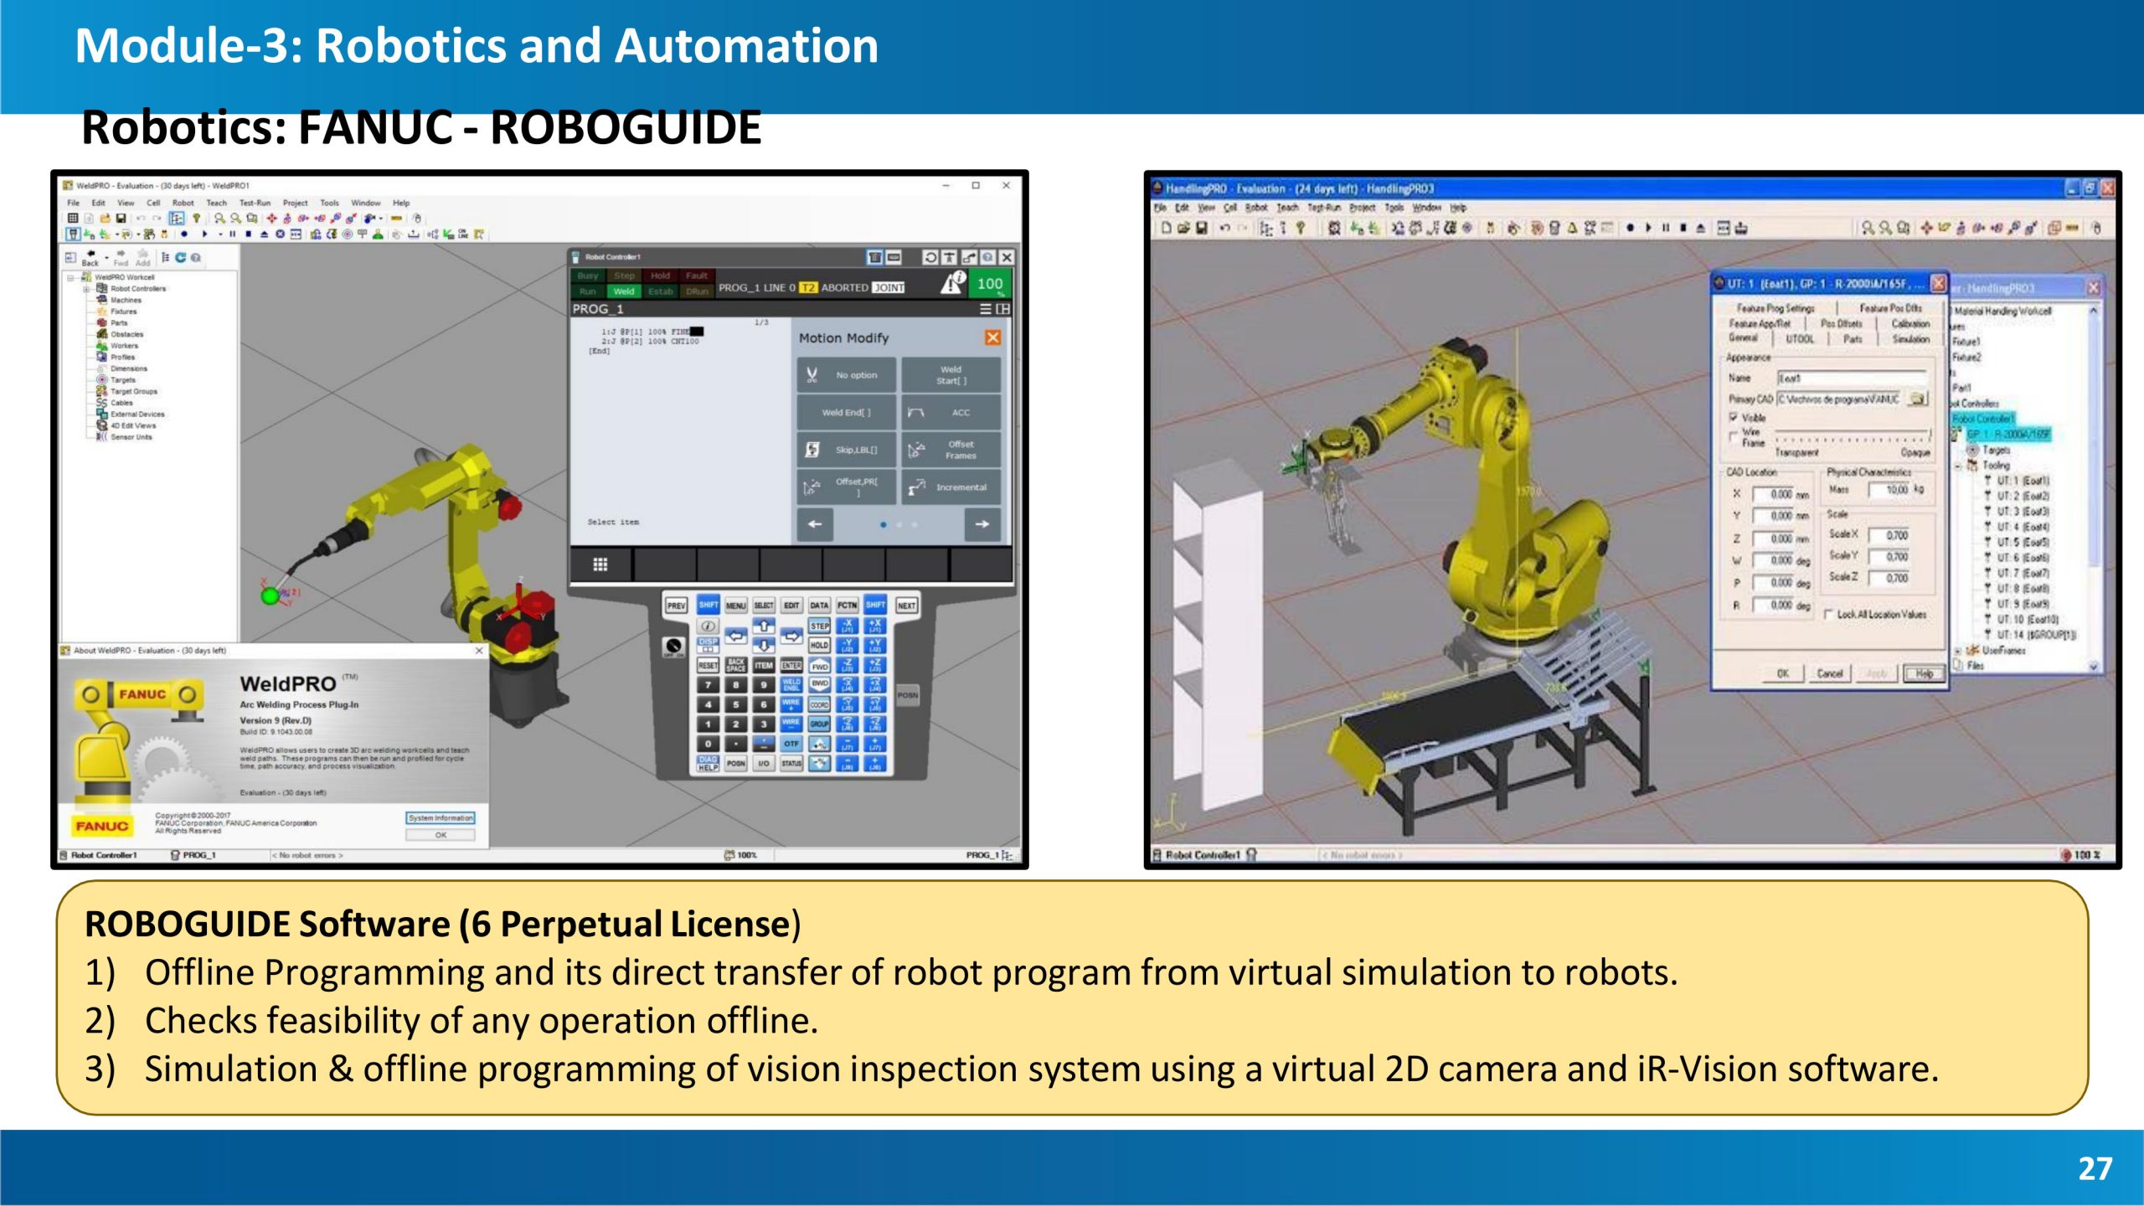
Task: Click the Name input field showing Eoat1
Action: pos(1851,378)
